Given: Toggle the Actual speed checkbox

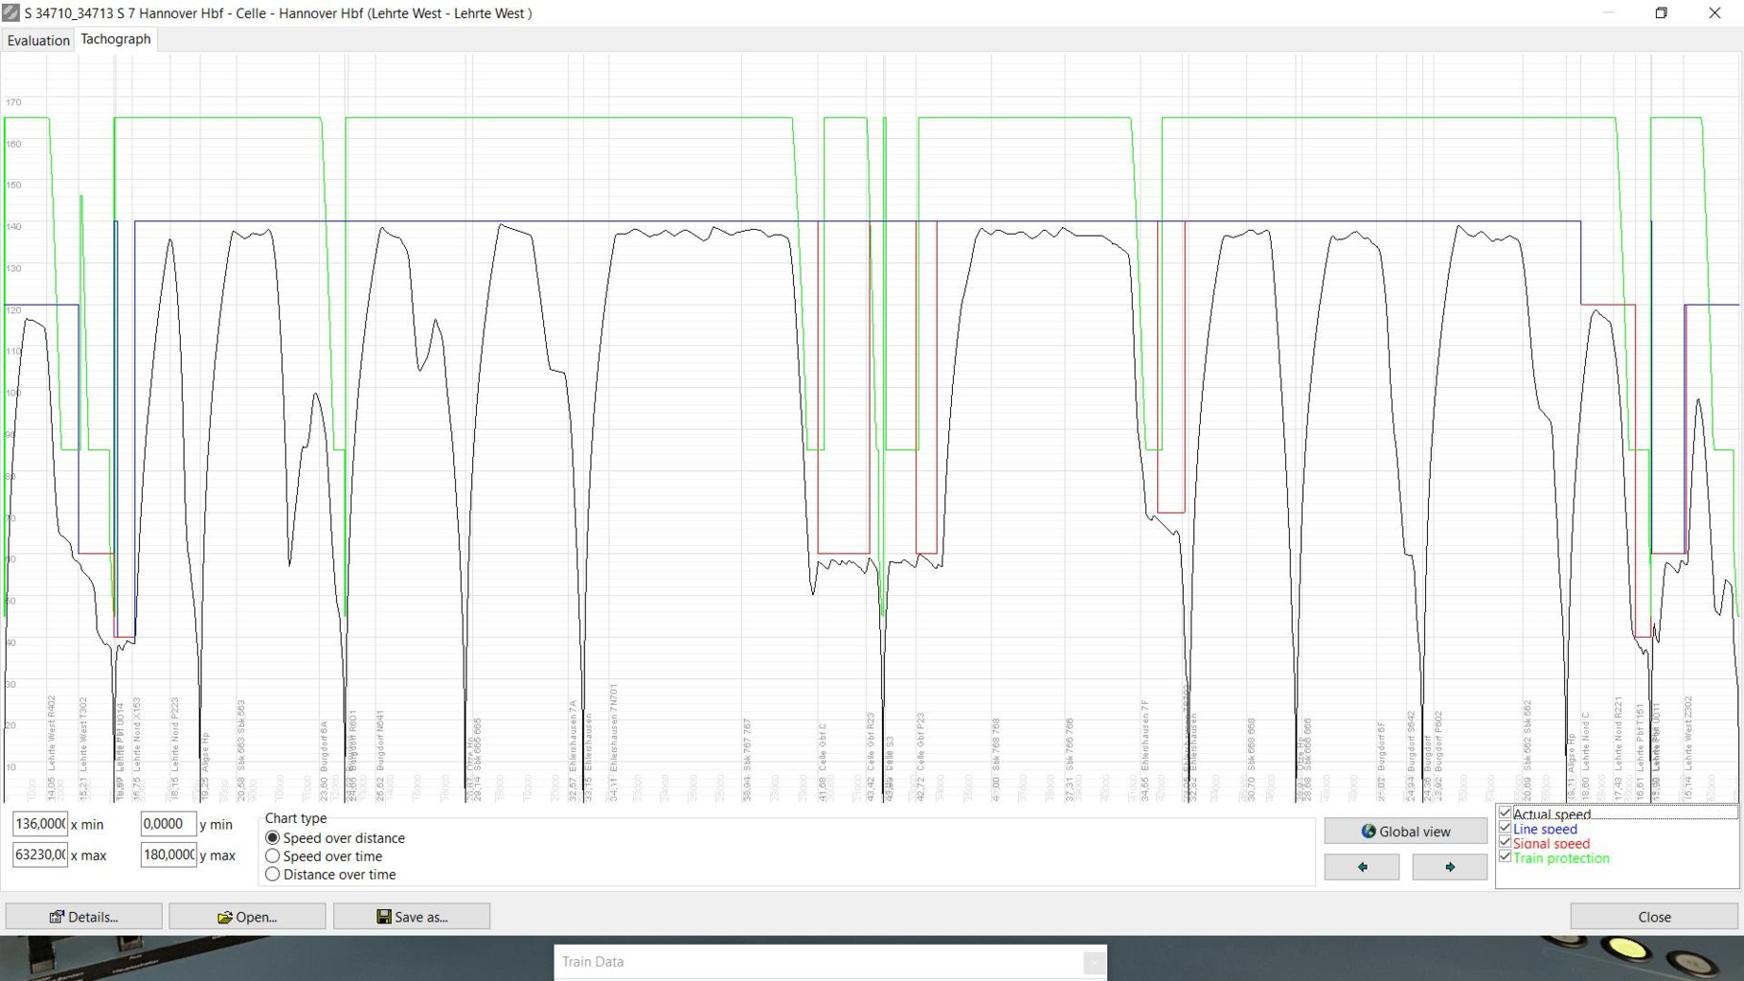Looking at the screenshot, I should (x=1506, y=813).
